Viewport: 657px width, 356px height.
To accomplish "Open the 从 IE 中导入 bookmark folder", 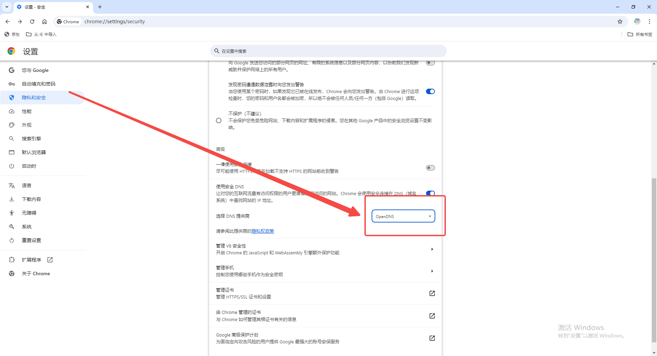I will pyautogui.click(x=41, y=34).
